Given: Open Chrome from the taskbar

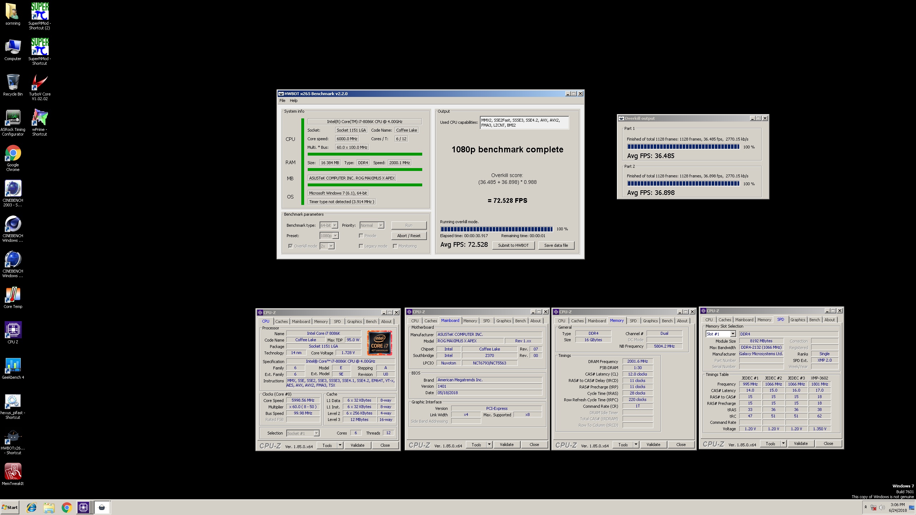Looking at the screenshot, I should 67,507.
